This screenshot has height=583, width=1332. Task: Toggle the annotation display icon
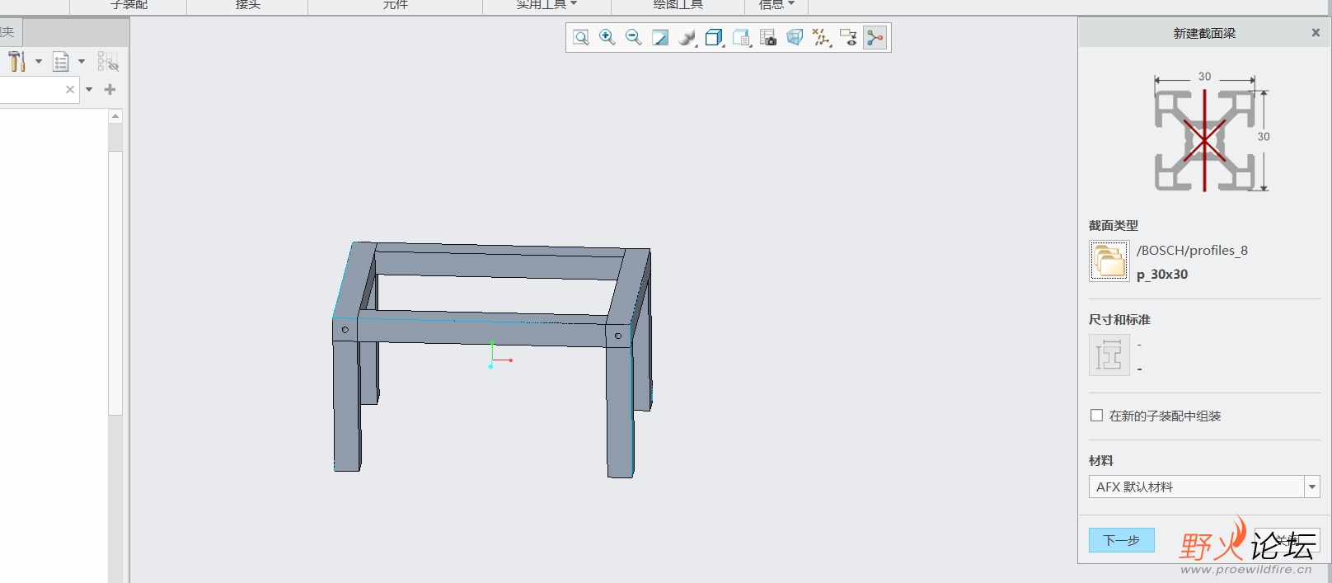pyautogui.click(x=848, y=37)
